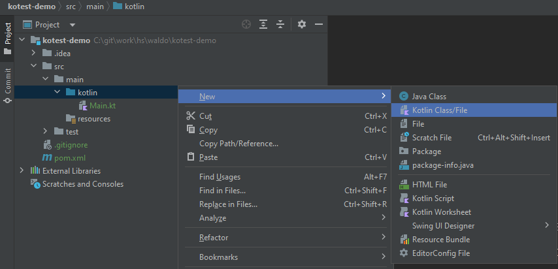Click the External Libraries icon

[35, 171]
